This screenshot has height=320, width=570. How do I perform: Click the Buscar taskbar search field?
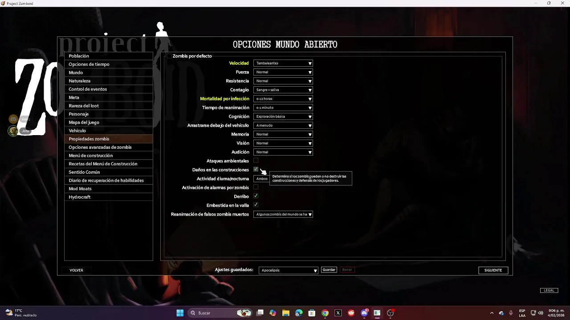[x=220, y=313]
